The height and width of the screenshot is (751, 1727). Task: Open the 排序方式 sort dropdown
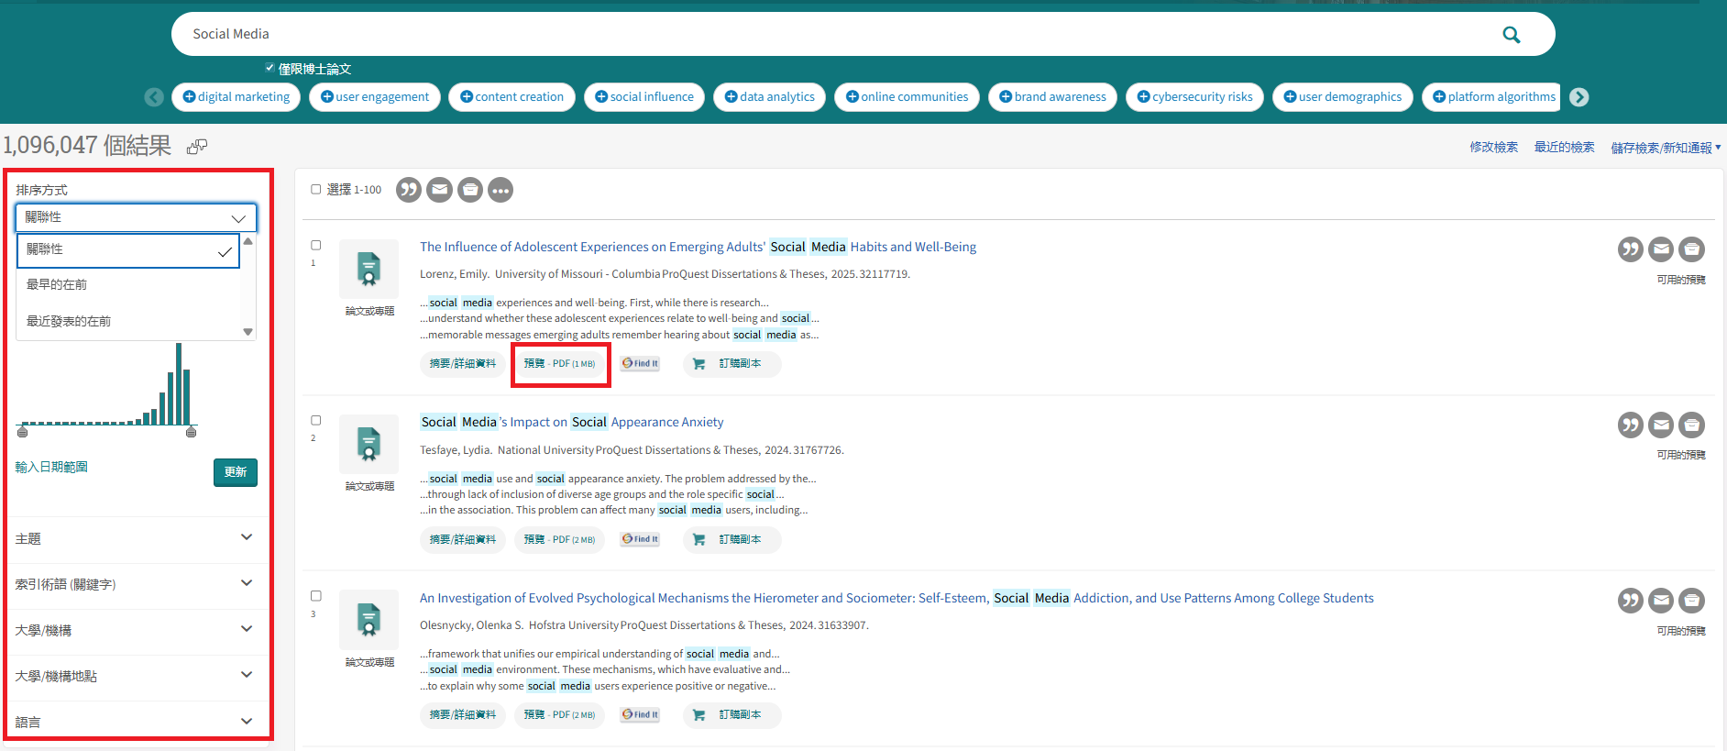pyautogui.click(x=136, y=217)
